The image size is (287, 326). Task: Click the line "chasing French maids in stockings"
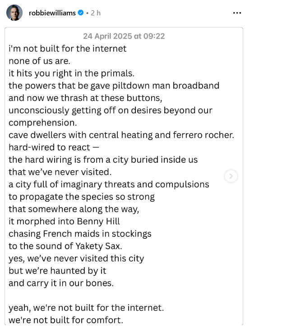pyautogui.click(x=80, y=234)
